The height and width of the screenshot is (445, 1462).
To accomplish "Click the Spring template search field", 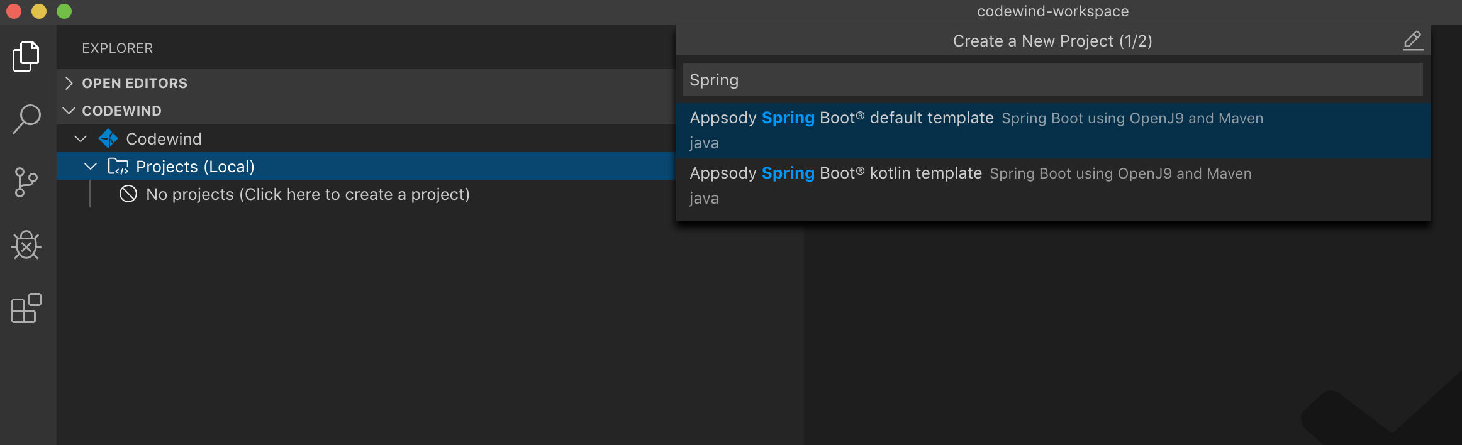I will coord(1053,80).
